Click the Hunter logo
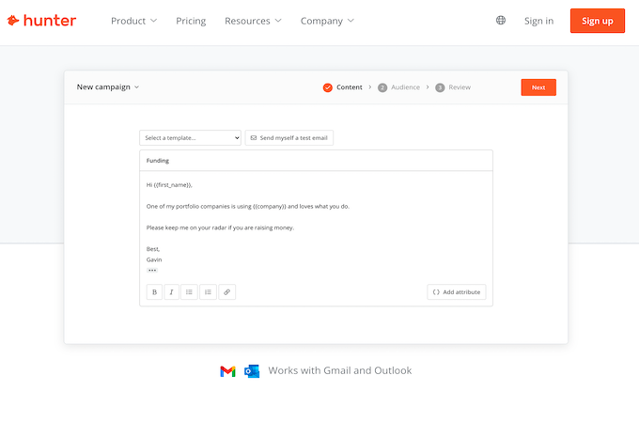The image size is (639, 423). tap(41, 21)
